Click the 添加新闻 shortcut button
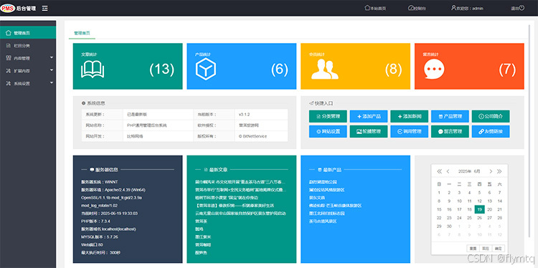The image size is (538, 268). point(410,116)
